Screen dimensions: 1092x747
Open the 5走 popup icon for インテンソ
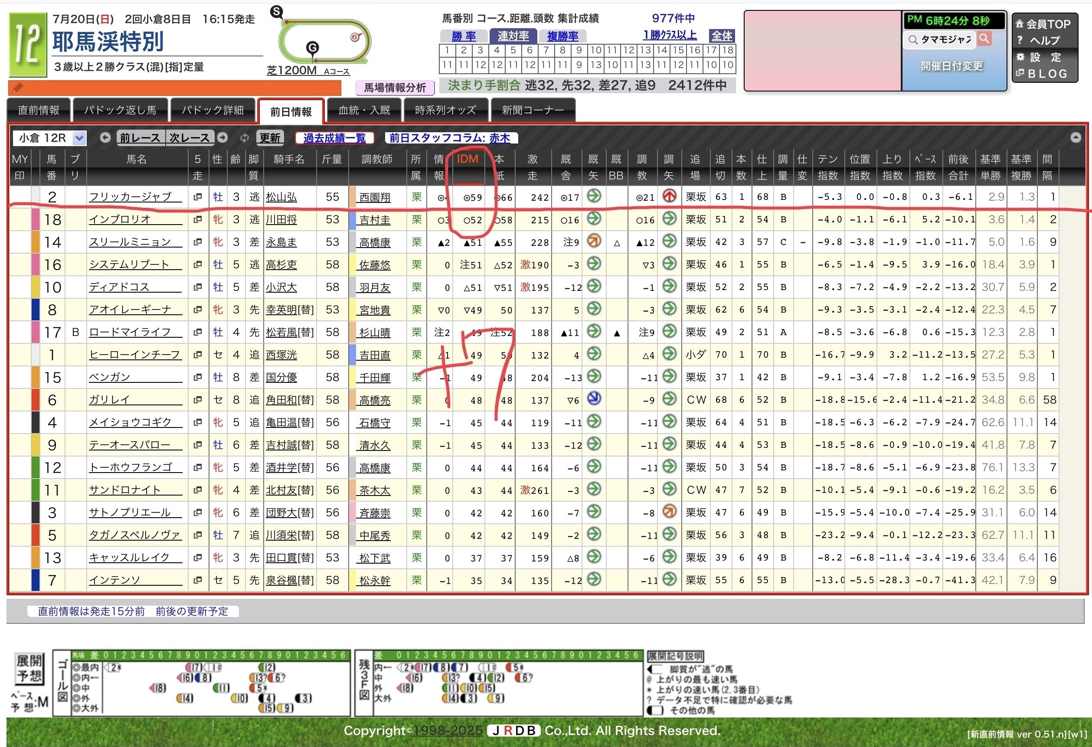198,580
